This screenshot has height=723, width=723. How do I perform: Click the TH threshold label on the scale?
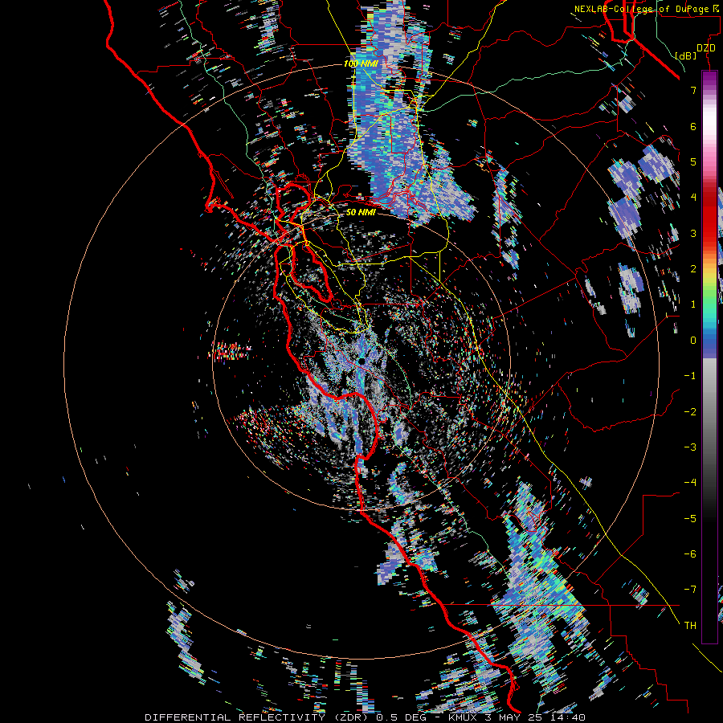pyautogui.click(x=690, y=626)
